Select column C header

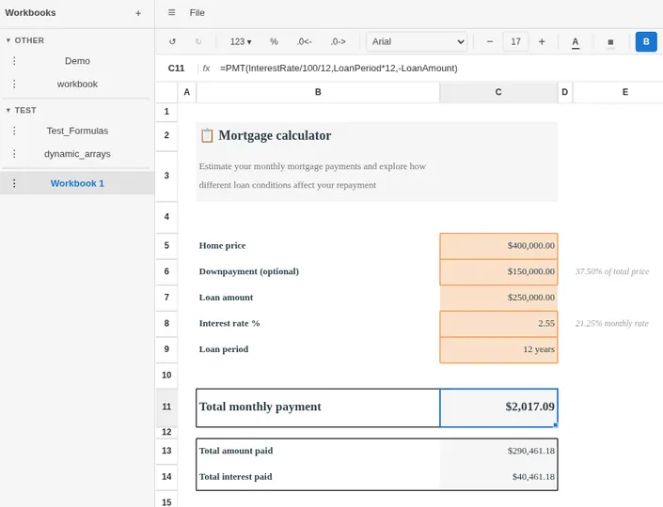[498, 92]
